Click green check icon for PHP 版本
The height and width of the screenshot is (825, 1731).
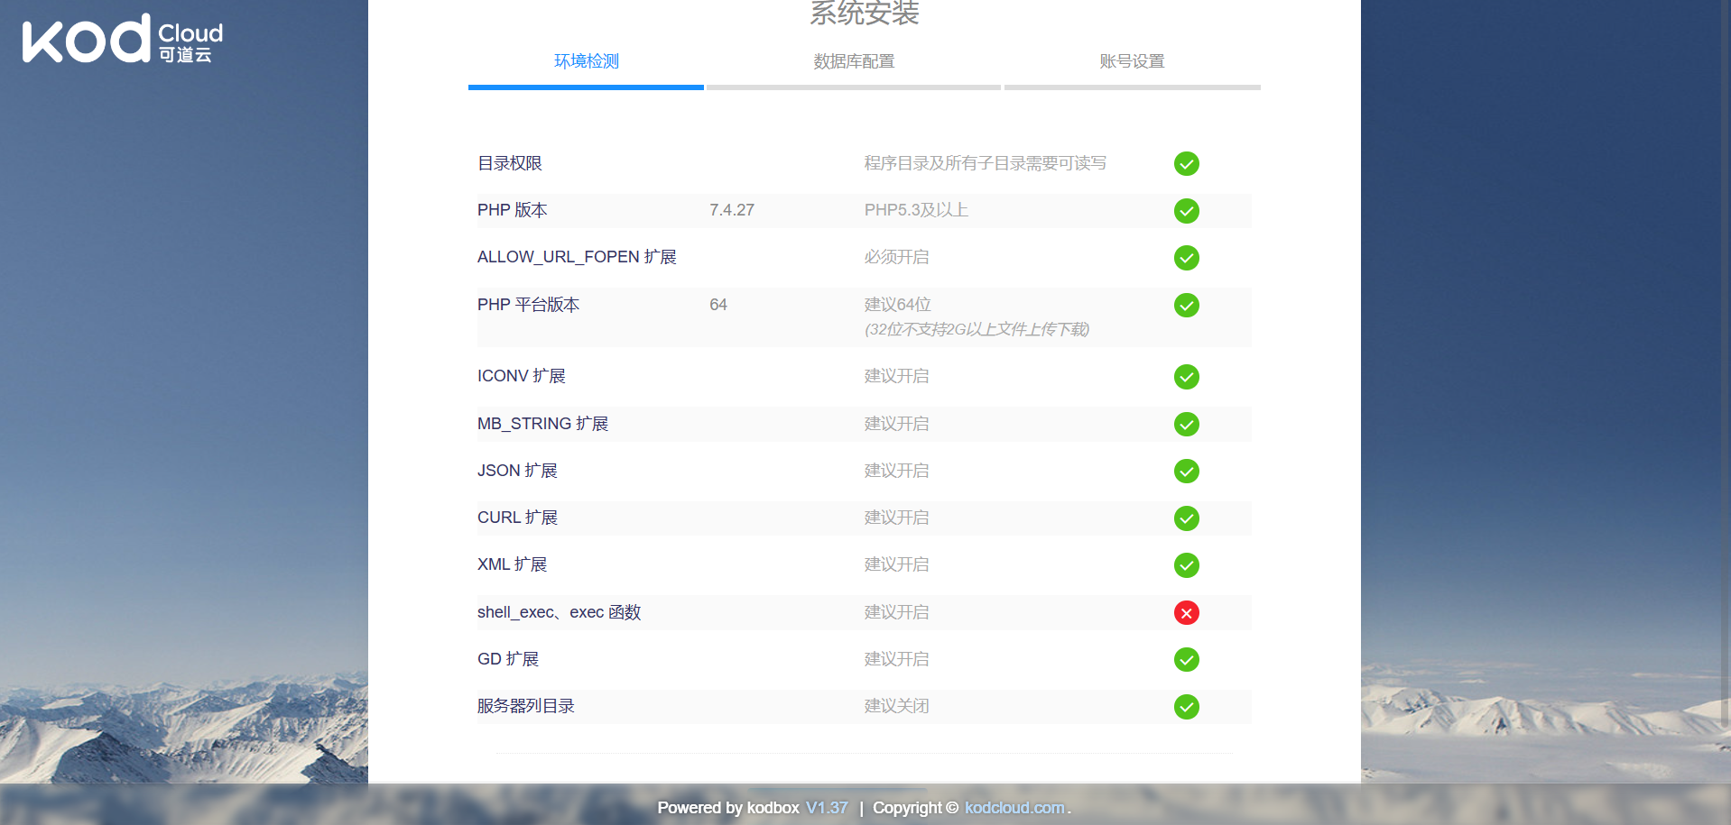point(1186,211)
